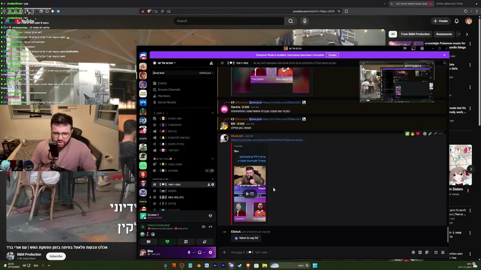Toggle noise suppression in voice panel
This screenshot has height=270, width=481.
pos(204,226)
